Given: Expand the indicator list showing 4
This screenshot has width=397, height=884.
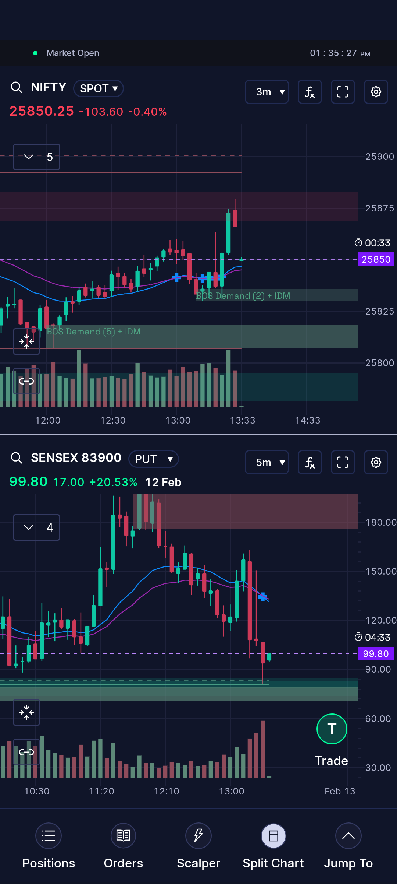Looking at the screenshot, I should (36, 527).
